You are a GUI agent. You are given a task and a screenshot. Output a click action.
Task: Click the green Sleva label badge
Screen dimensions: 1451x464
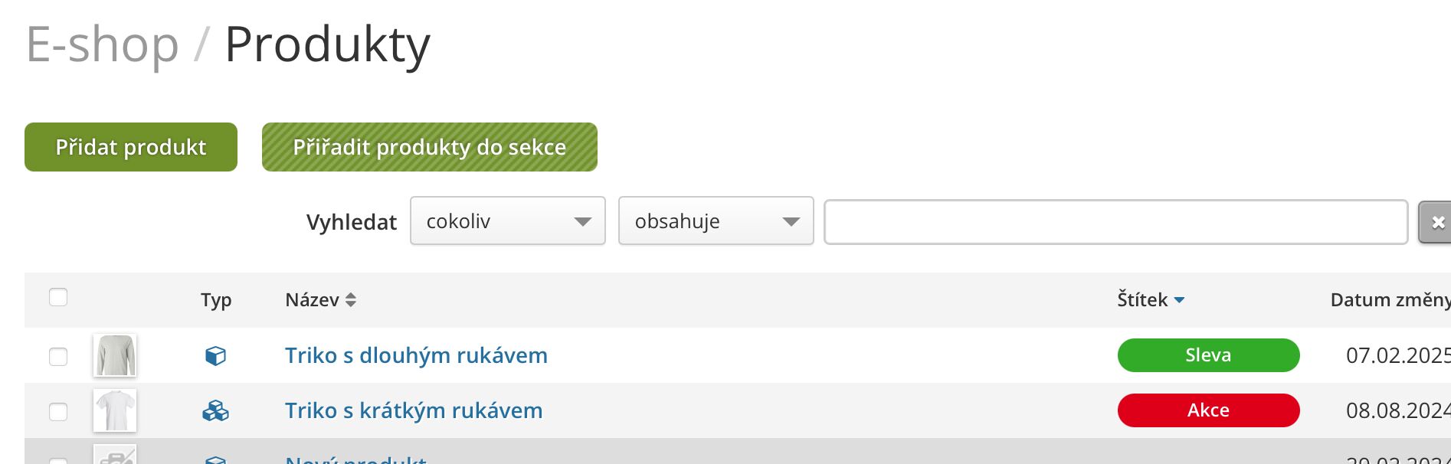tap(1208, 355)
